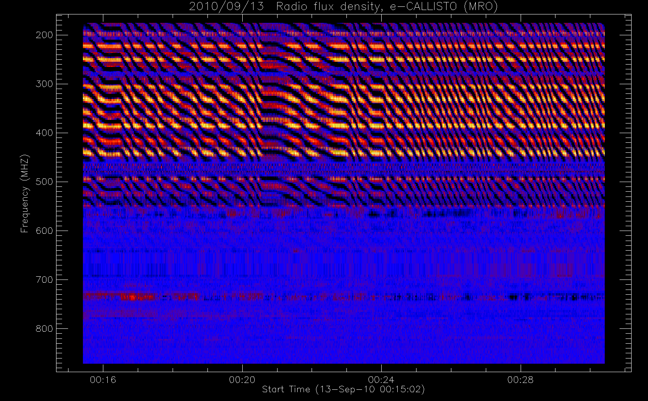Image resolution: width=648 pixels, height=401 pixels.
Task: Click the 00:20 time tick label
Action: (x=242, y=380)
